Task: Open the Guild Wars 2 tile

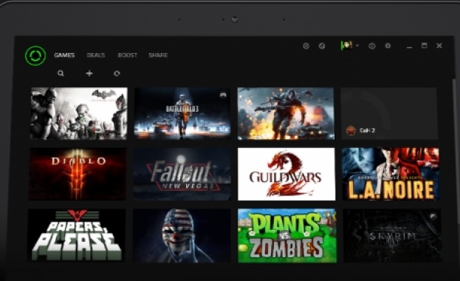Action: click(x=286, y=174)
